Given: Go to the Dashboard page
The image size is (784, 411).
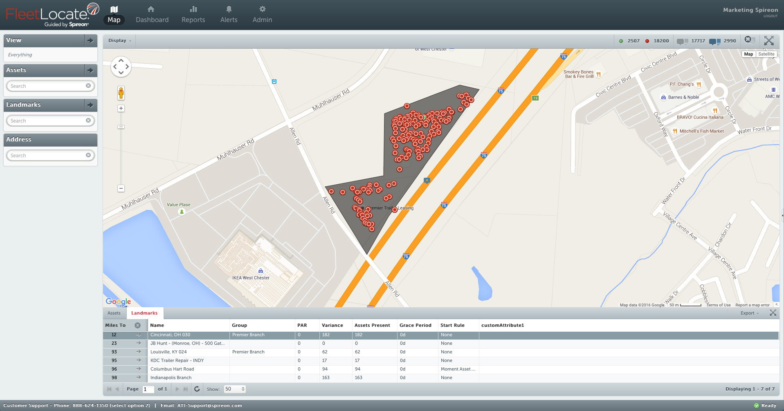Looking at the screenshot, I should (x=152, y=14).
